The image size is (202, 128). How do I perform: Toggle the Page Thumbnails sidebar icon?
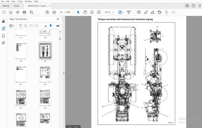coord(4,28)
